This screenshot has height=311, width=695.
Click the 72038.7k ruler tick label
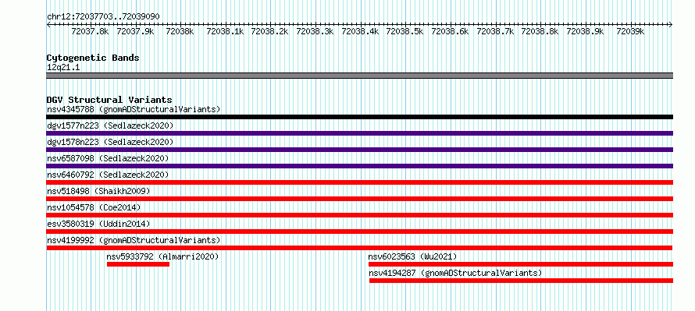[495, 32]
